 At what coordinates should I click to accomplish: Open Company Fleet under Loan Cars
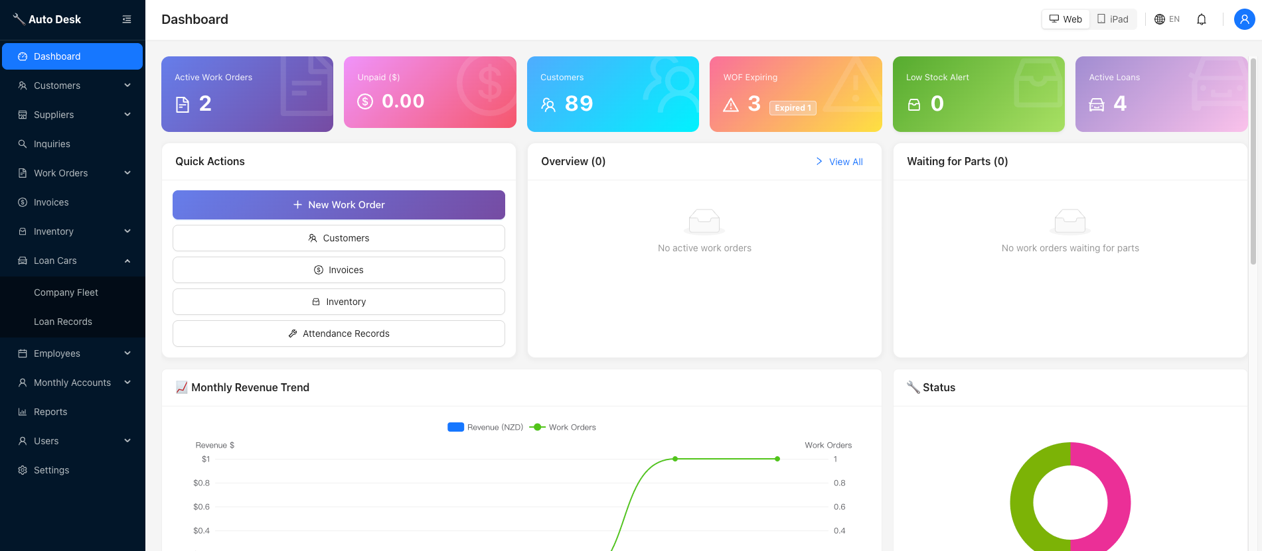pos(72,292)
